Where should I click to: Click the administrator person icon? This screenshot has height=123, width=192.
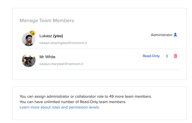[176, 35]
